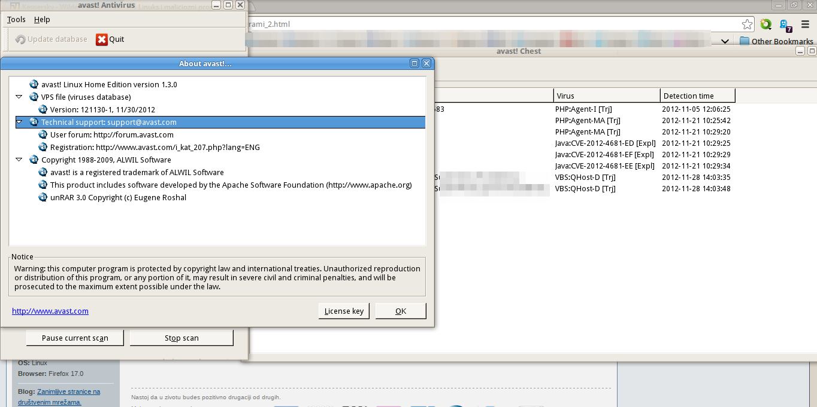The image size is (817, 407).
Task: Select the Apache Software Foundation row
Action: [231, 185]
